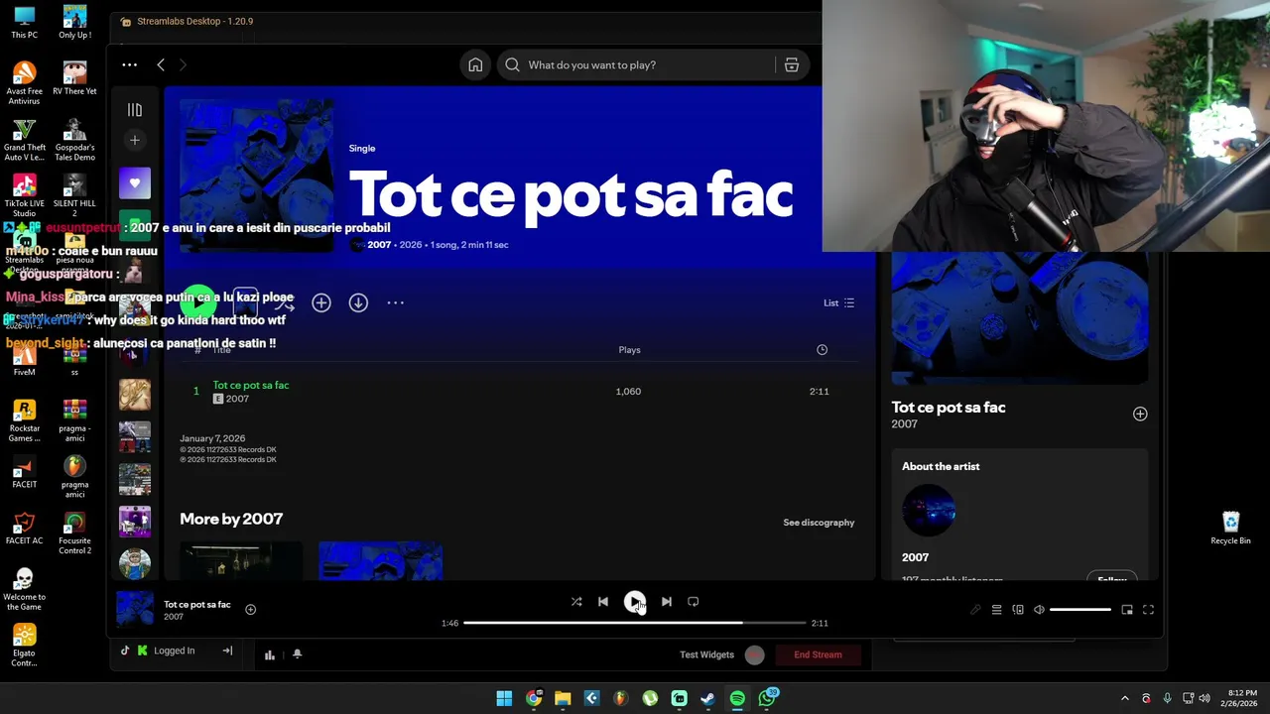
Task: Select the Focusrite Control 2 shortcut
Action: (74, 534)
